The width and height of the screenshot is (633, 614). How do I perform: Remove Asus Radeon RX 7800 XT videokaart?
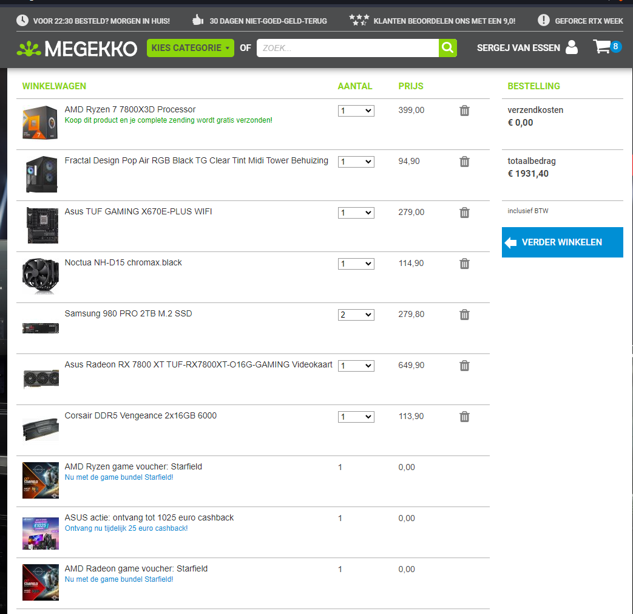[x=464, y=366]
